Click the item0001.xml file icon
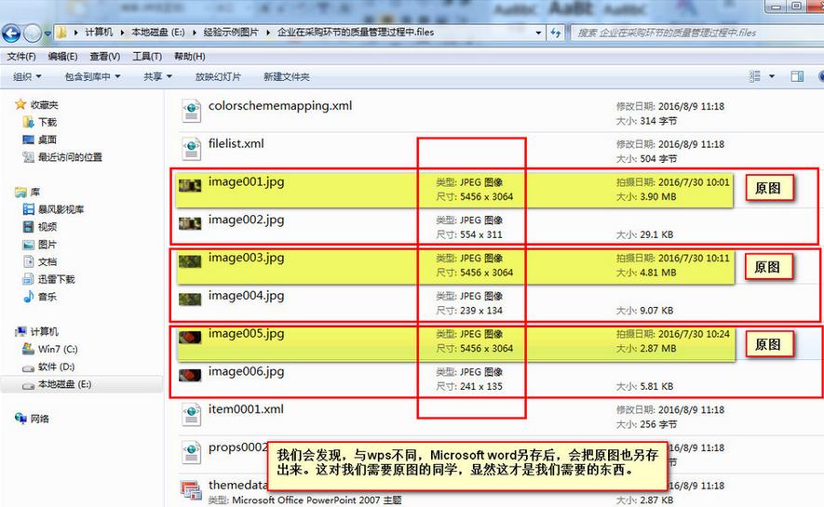 (191, 414)
